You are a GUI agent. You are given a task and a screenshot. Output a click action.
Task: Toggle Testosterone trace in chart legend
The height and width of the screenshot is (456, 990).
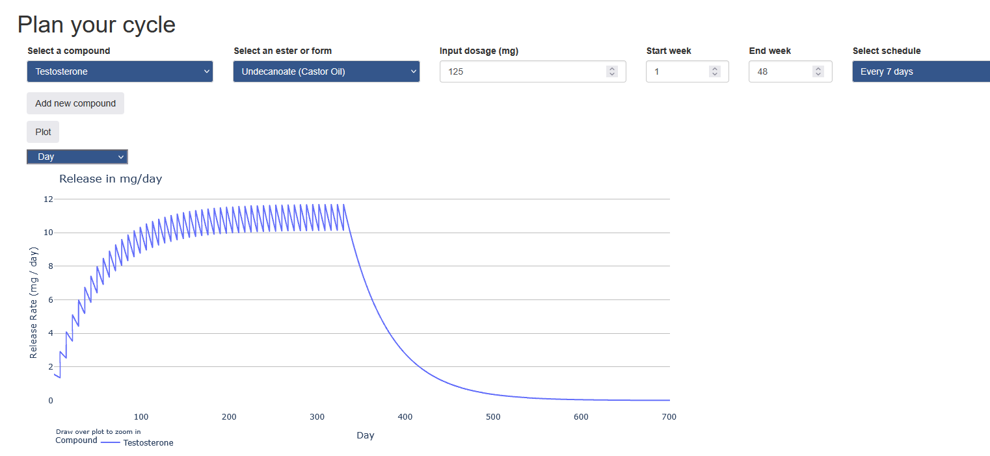point(148,443)
